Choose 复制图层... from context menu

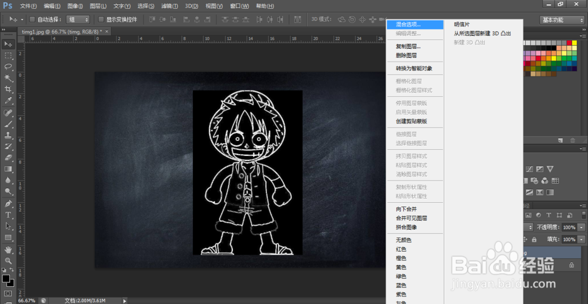[415, 46]
